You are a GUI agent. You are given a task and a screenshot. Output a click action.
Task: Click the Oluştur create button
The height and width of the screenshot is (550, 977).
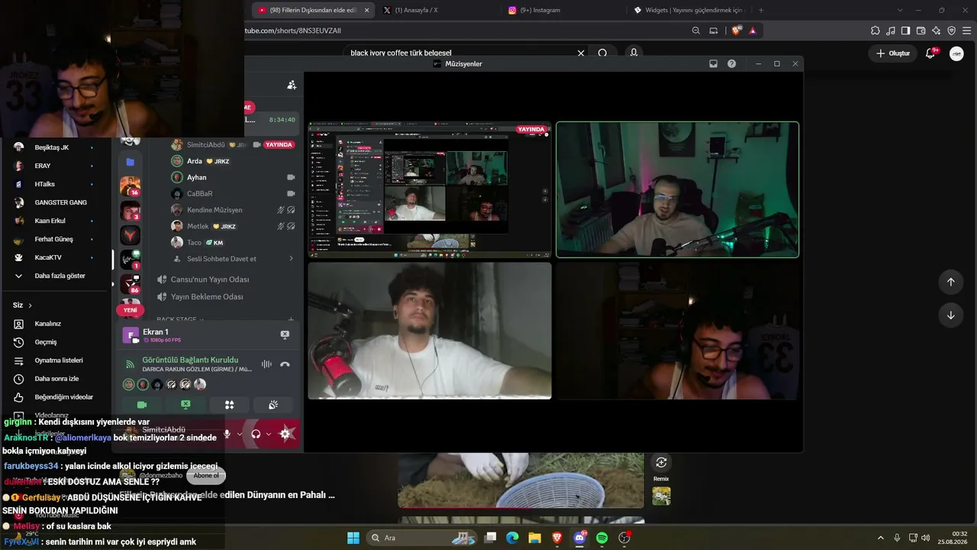click(x=893, y=53)
